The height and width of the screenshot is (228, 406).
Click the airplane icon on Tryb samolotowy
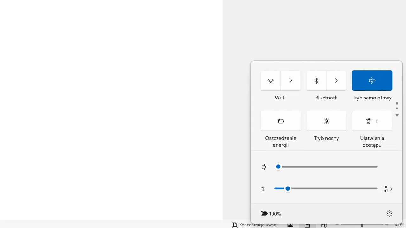click(x=372, y=80)
